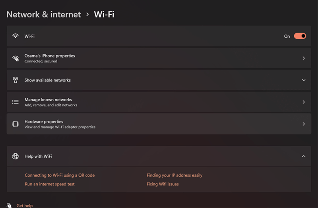Screen dimensions: 318x208
Task: Click the Get help link text
Action: 25,206
